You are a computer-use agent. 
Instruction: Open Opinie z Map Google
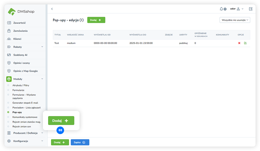click(25, 71)
